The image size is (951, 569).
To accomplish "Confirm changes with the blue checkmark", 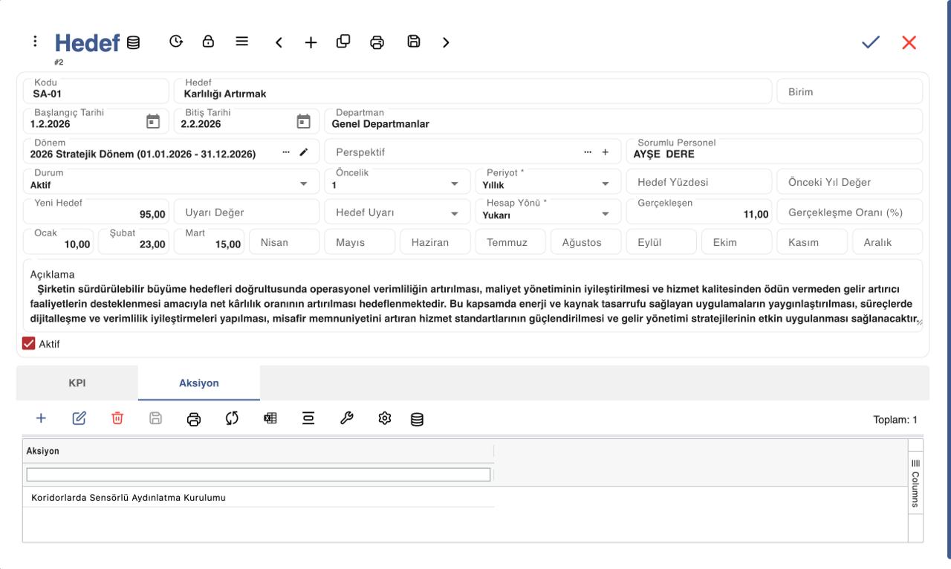I will [x=871, y=42].
